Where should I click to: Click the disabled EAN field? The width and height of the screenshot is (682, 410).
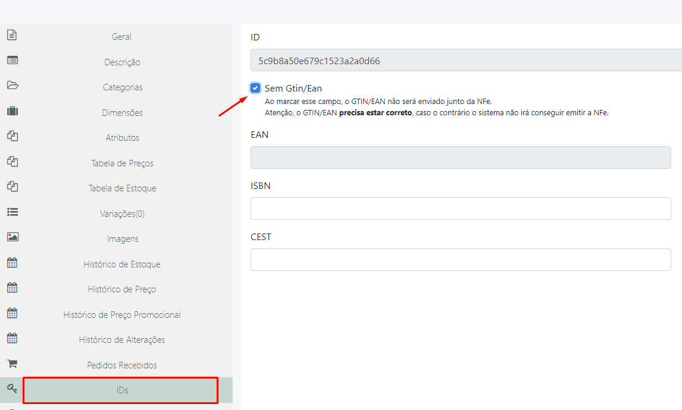[460, 157]
